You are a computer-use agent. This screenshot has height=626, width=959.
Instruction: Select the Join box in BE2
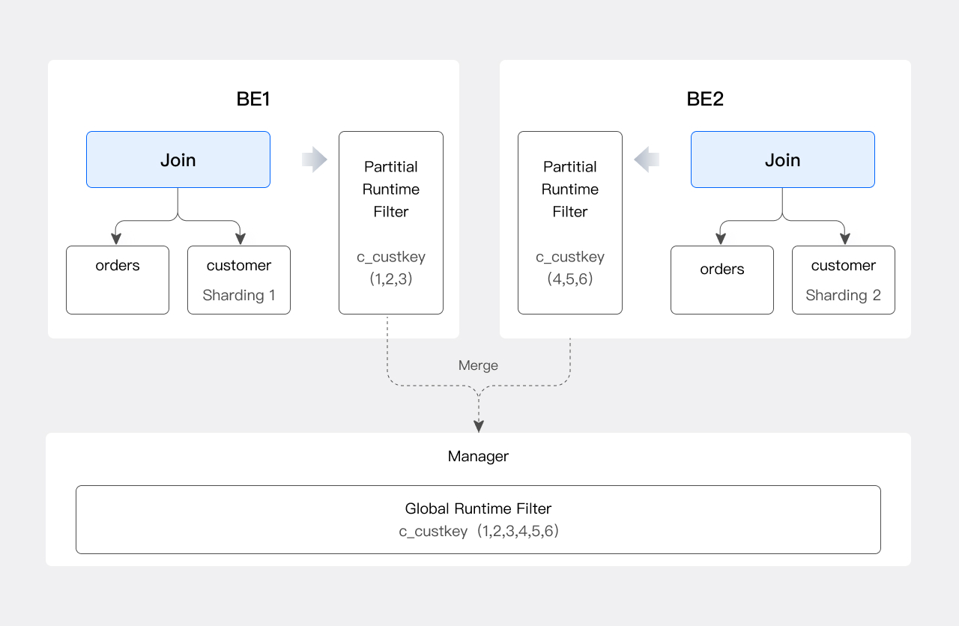point(782,159)
